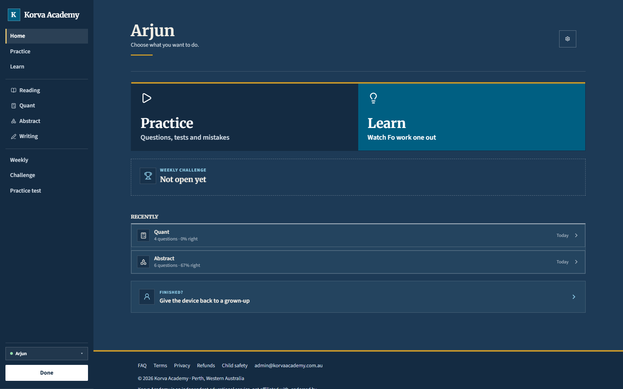Click the trophy icon in Weekly Challenge

point(148,176)
